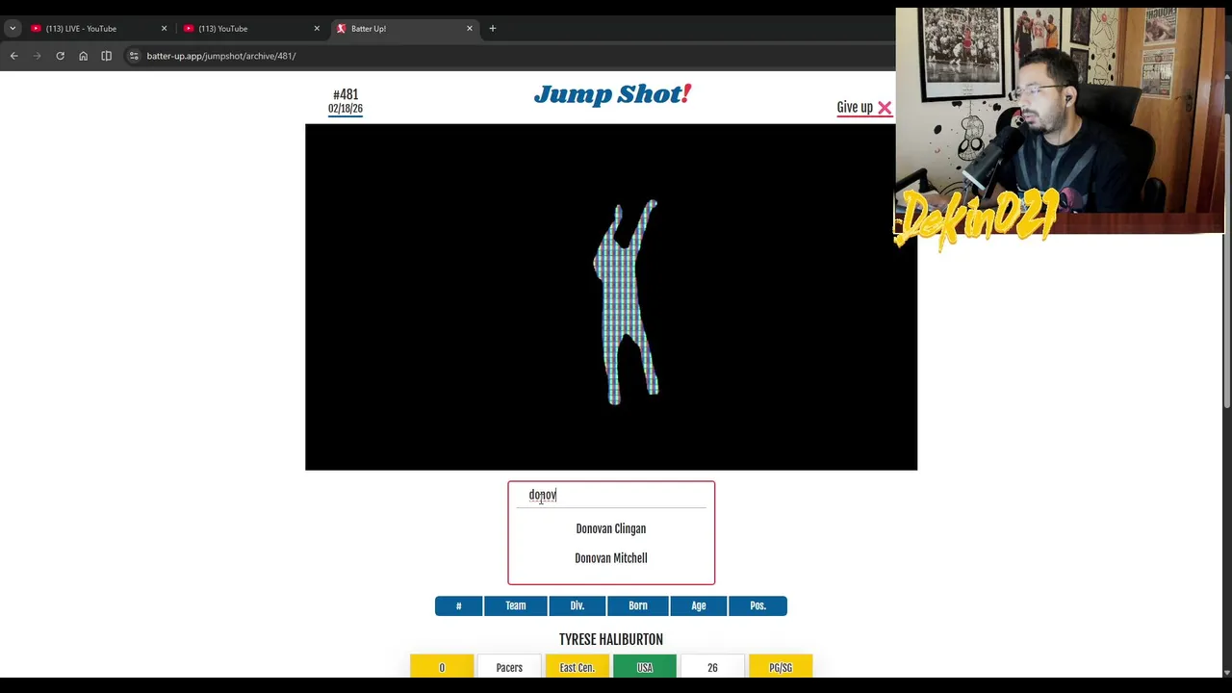The image size is (1232, 693).
Task: Click the browser forward arrow
Action: click(37, 56)
